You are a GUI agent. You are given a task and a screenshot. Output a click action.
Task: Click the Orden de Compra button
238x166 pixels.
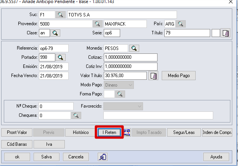(x=217, y=132)
